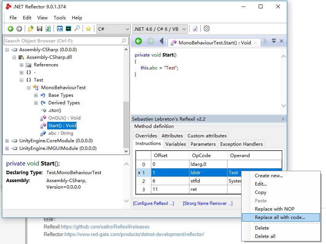The width and height of the screenshot is (326, 244).
Task: Choose Create new... from context menu
Action: [281, 176]
